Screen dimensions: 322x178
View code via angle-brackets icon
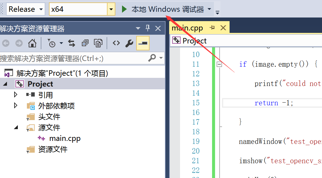coord(116,43)
